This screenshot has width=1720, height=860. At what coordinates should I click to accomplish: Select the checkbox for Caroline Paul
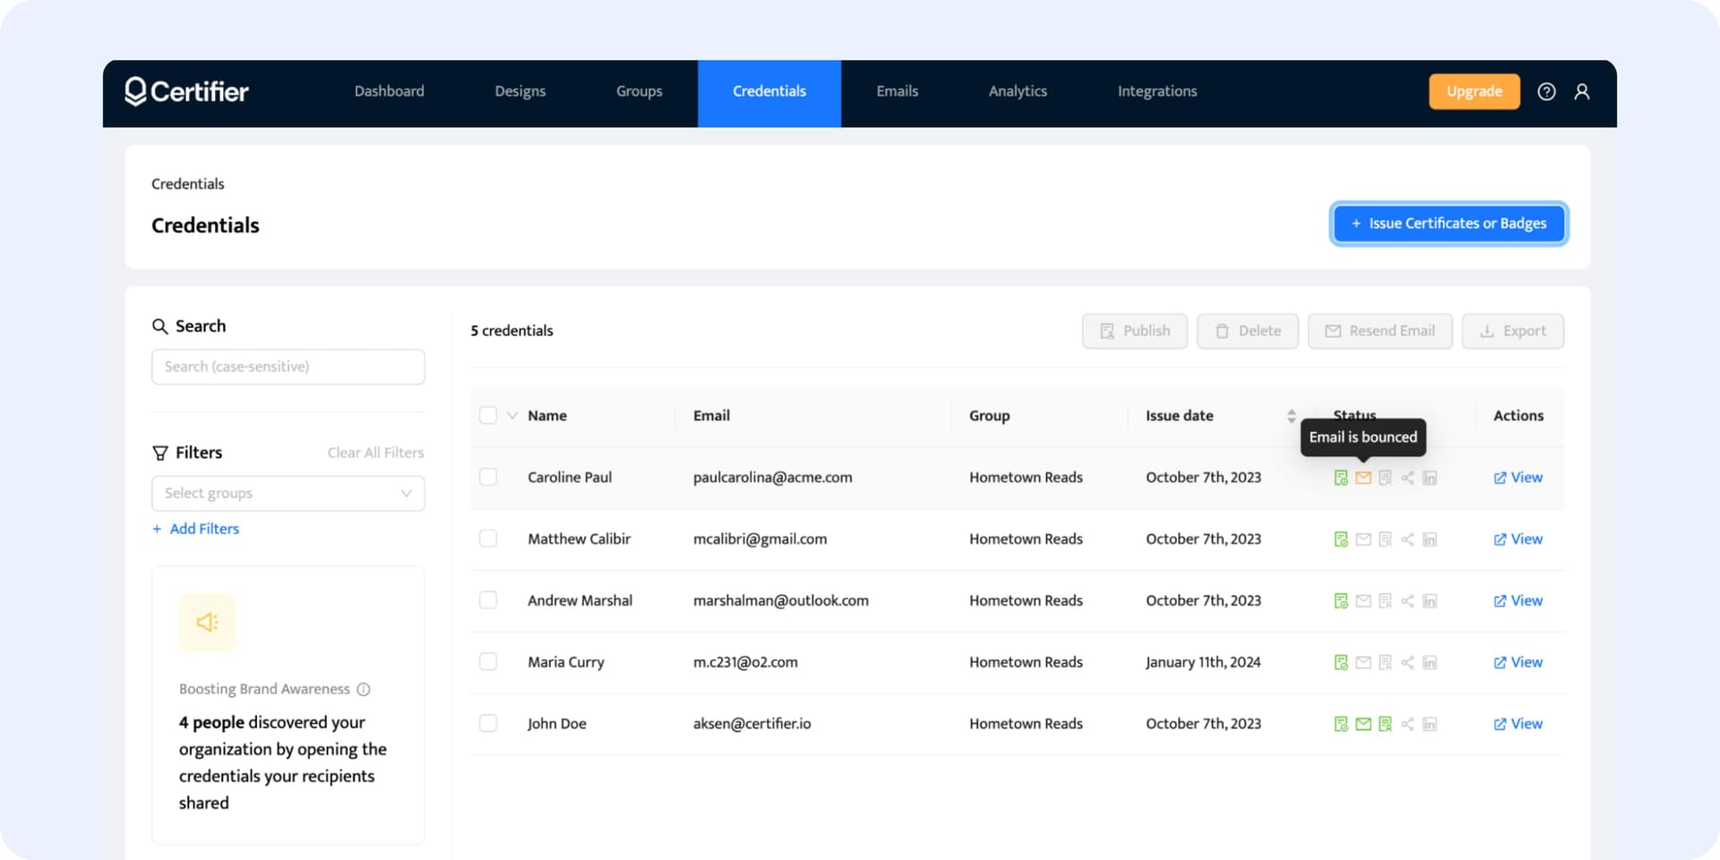coord(488,477)
